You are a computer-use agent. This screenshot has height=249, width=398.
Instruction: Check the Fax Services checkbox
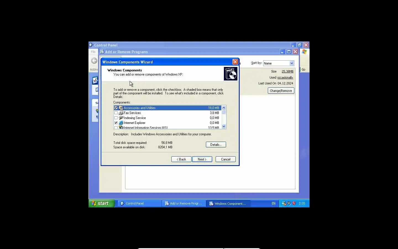116,113
